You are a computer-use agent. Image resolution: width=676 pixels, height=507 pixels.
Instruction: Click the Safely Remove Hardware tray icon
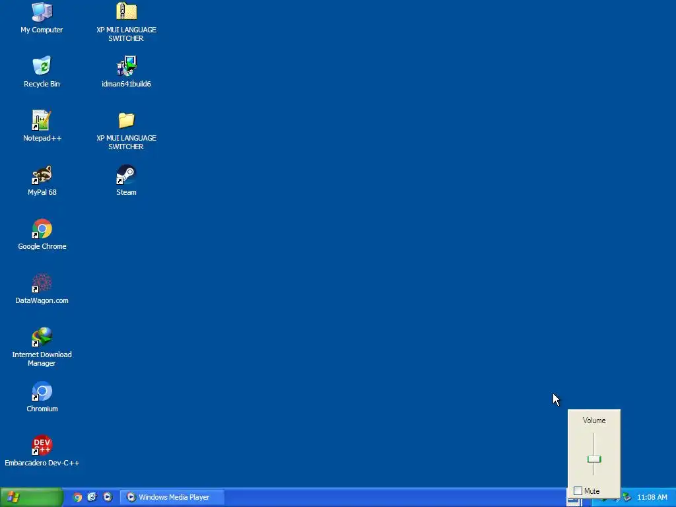[x=627, y=498]
